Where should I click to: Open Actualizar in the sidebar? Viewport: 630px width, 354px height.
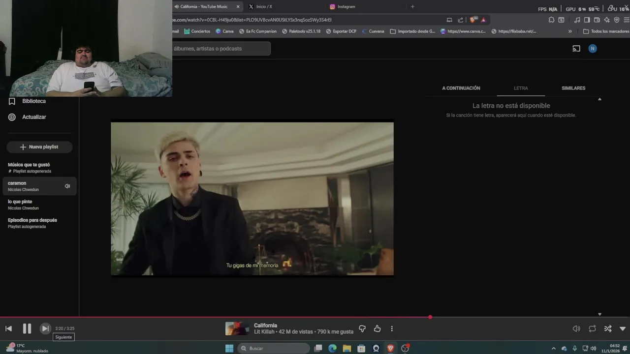click(33, 117)
